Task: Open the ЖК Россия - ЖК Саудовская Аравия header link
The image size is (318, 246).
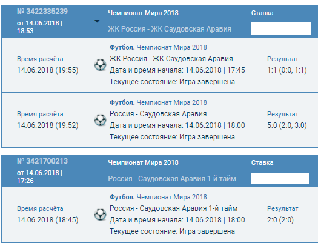Action: point(170,29)
